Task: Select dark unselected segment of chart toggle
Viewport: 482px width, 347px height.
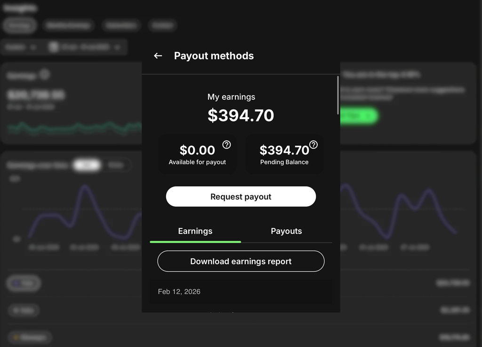Action: pos(115,165)
